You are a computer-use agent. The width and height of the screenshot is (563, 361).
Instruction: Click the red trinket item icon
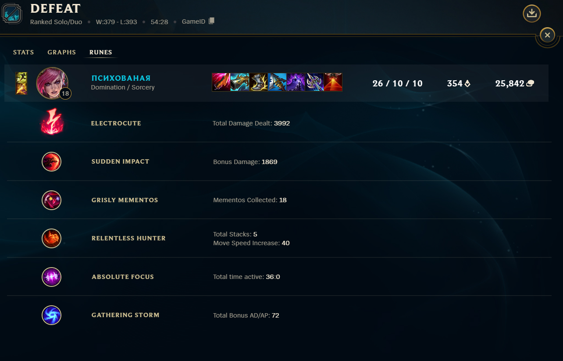(333, 82)
